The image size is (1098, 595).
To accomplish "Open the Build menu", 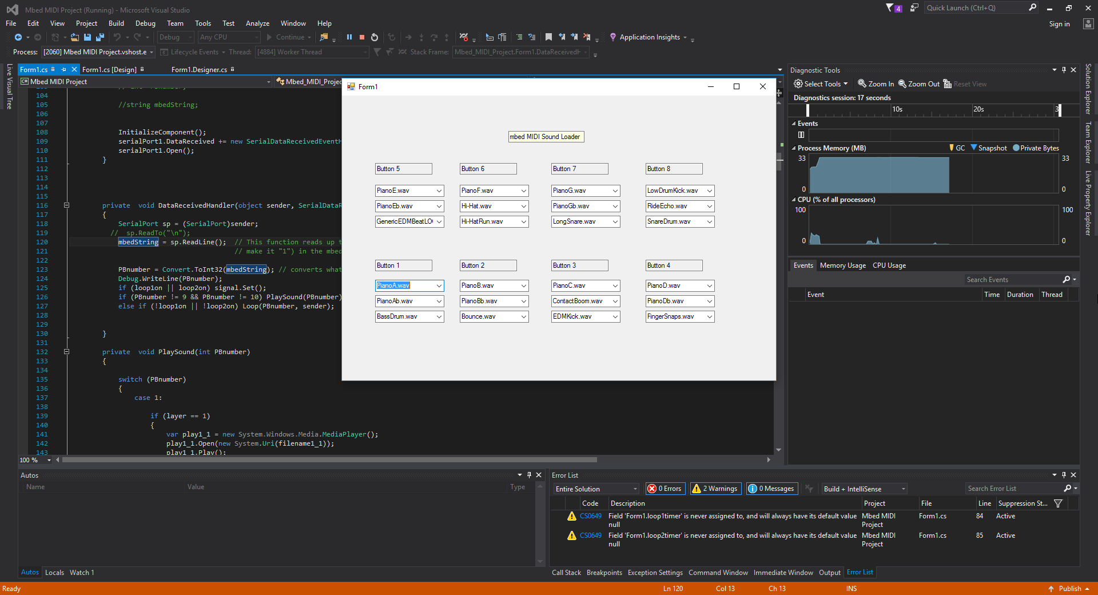I will point(116,23).
